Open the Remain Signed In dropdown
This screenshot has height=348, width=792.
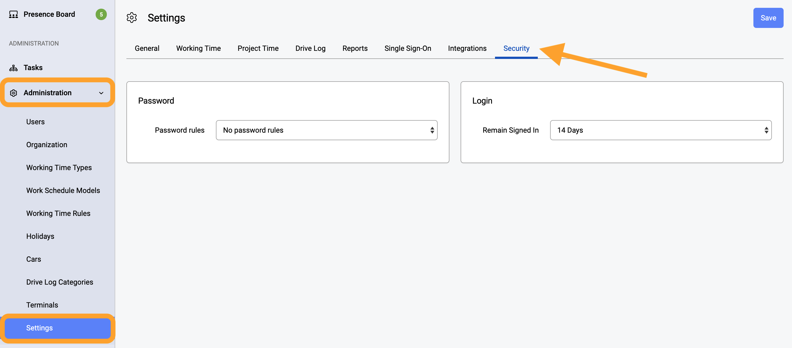click(661, 130)
